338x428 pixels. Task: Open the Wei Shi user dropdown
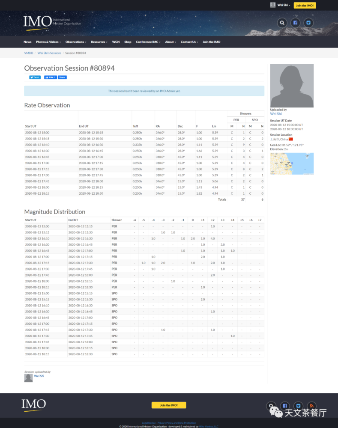coord(280,5)
